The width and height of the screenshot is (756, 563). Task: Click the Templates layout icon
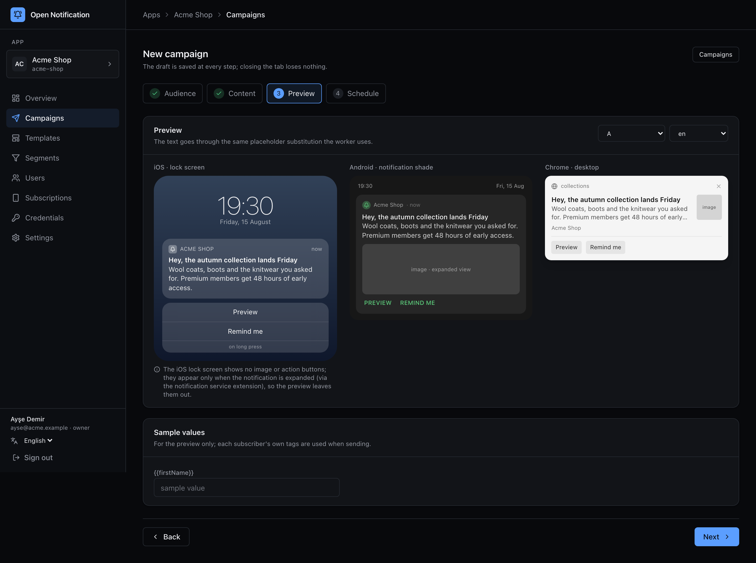tap(16, 138)
